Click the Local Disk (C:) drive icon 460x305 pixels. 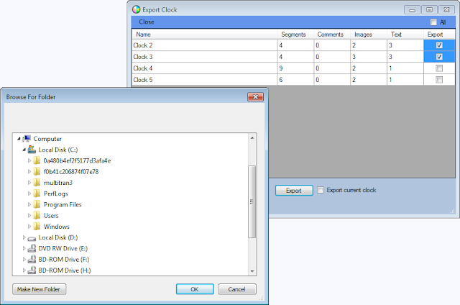point(32,150)
